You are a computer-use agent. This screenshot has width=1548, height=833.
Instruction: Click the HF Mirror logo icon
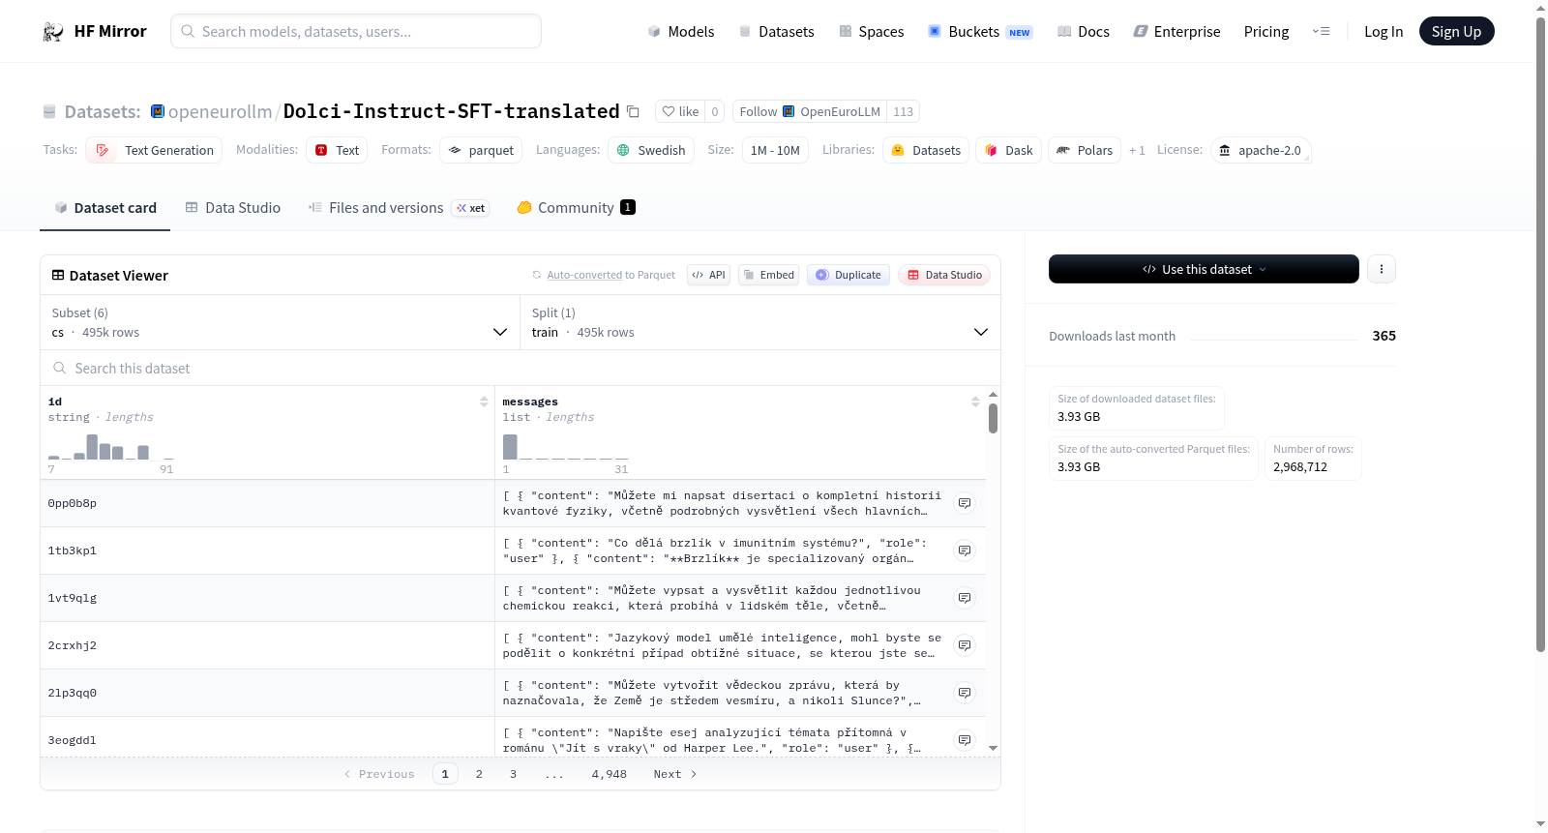[x=53, y=32]
